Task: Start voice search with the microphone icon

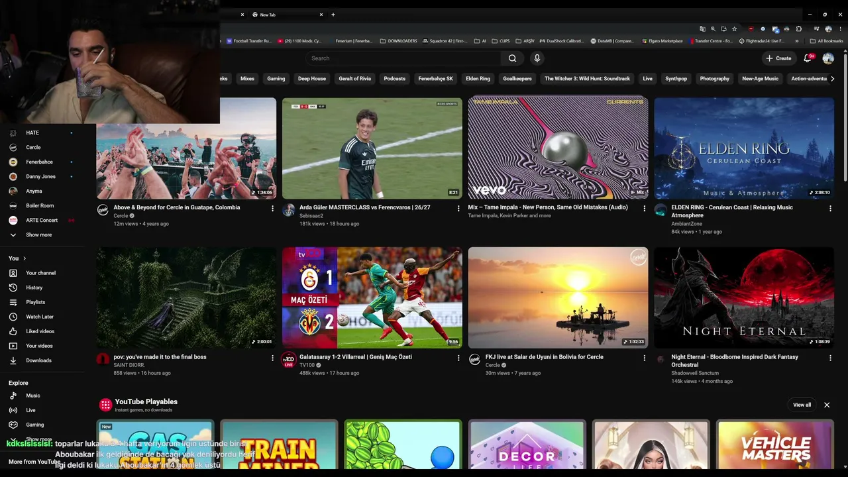Action: pos(537,58)
